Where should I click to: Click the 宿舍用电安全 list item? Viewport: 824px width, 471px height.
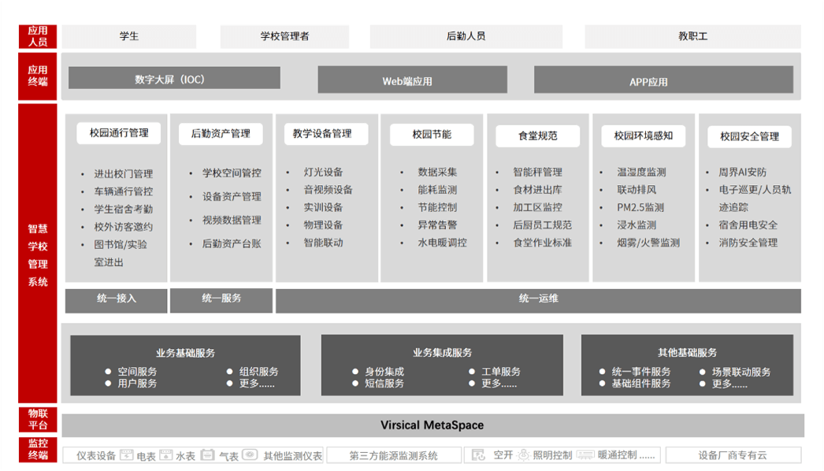pos(748,225)
